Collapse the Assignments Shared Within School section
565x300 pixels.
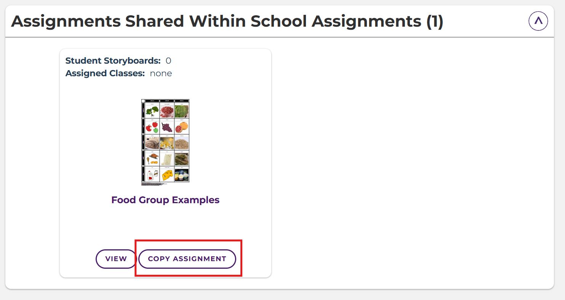[x=538, y=21]
